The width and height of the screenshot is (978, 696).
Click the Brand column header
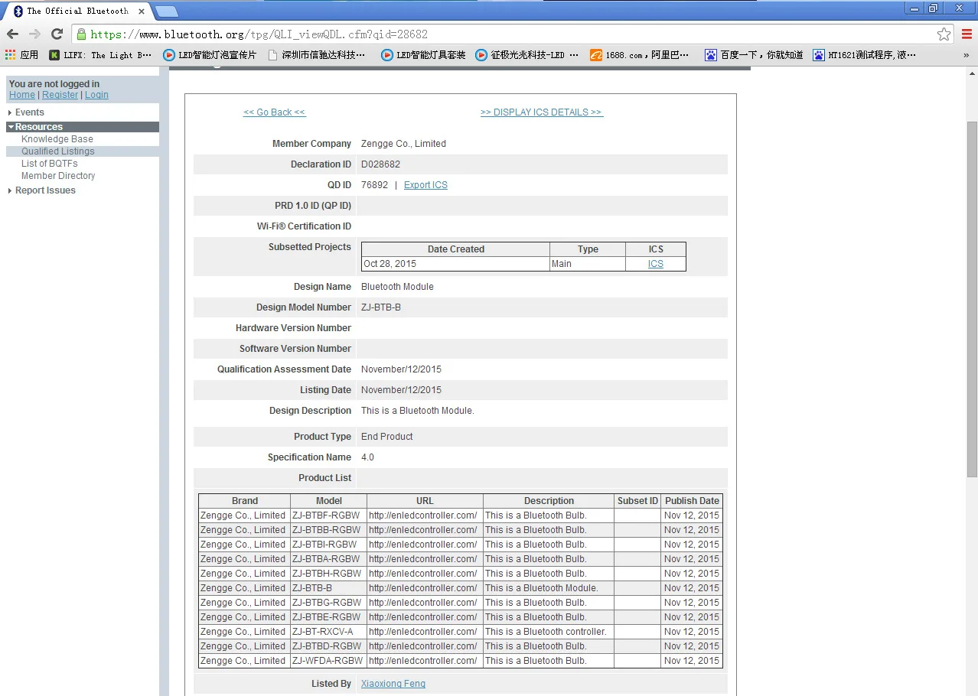point(245,501)
